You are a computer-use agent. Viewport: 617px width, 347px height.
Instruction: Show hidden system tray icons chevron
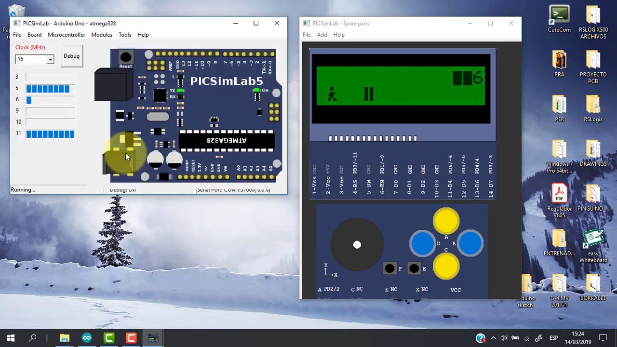(x=493, y=338)
